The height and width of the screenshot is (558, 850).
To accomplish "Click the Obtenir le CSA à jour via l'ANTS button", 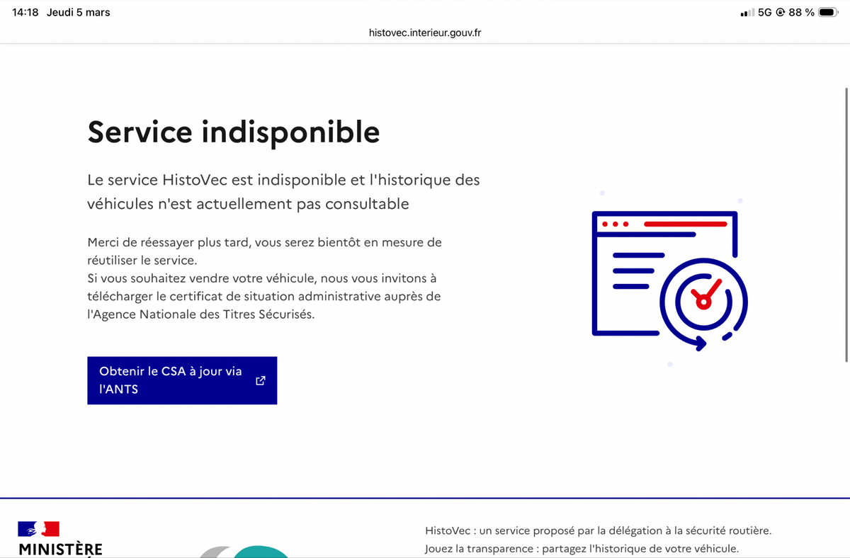I will coord(182,380).
